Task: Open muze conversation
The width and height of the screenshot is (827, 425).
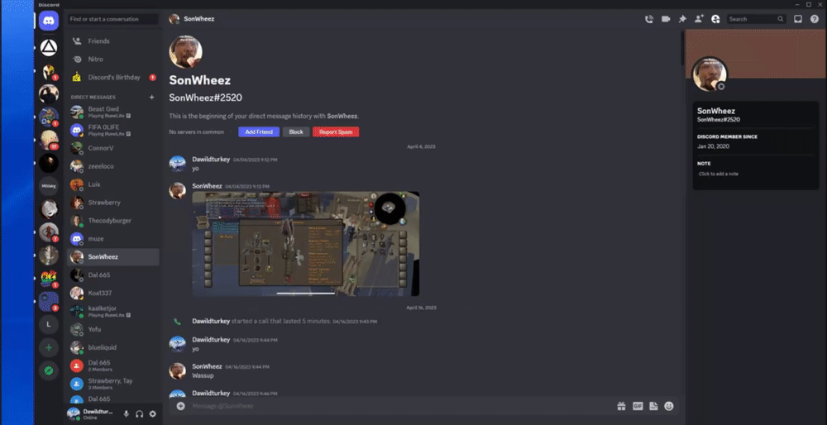Action: (x=113, y=239)
